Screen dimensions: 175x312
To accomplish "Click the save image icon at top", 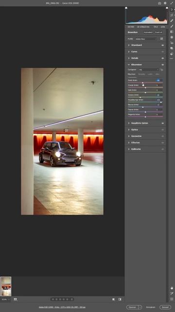I will (159, 3).
